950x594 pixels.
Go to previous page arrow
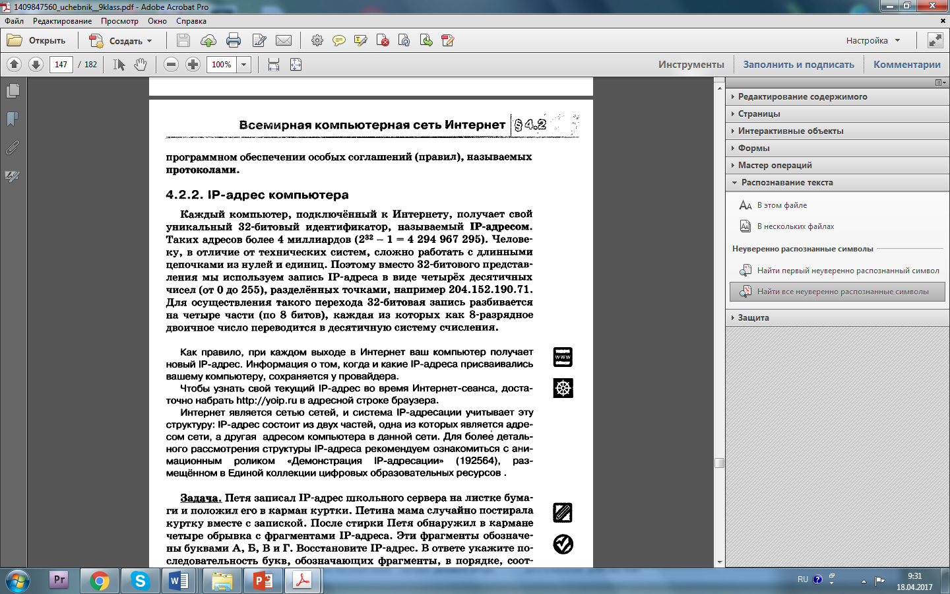(x=15, y=65)
